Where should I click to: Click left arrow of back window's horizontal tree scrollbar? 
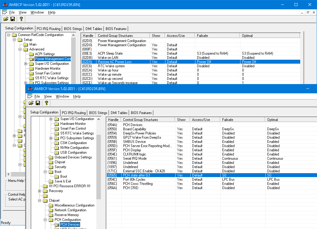point(8,174)
